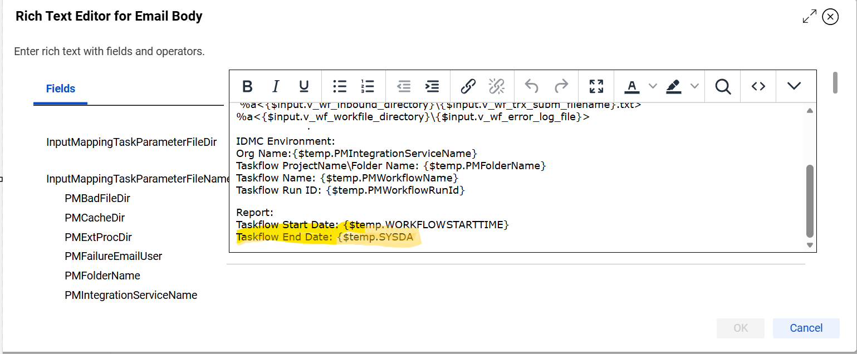
Task: Click the Cancel button
Action: (x=806, y=328)
